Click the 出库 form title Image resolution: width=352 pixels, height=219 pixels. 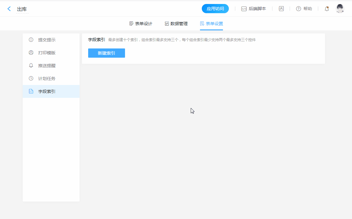[x=22, y=9]
